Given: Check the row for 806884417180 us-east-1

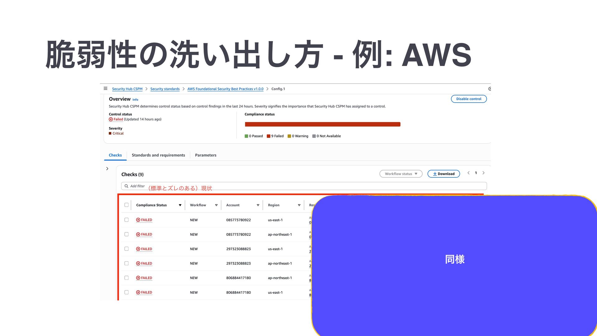Looking at the screenshot, I should point(127,292).
